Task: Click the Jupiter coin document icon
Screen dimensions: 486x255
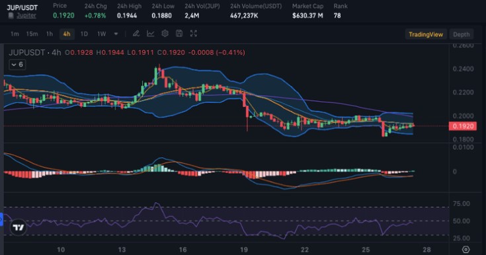Action: tap(11, 15)
